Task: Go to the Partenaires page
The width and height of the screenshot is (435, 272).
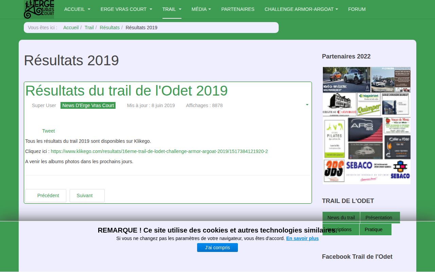Action: click(238, 9)
